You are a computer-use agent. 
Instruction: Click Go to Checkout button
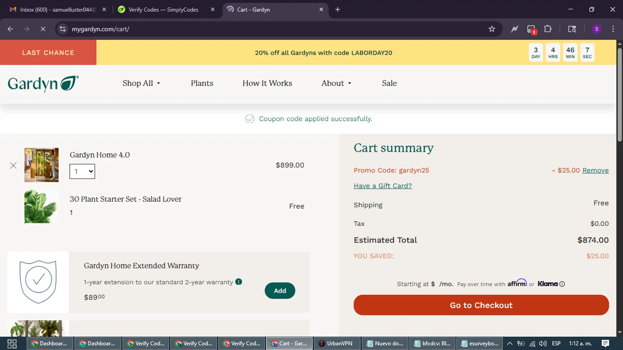481,305
